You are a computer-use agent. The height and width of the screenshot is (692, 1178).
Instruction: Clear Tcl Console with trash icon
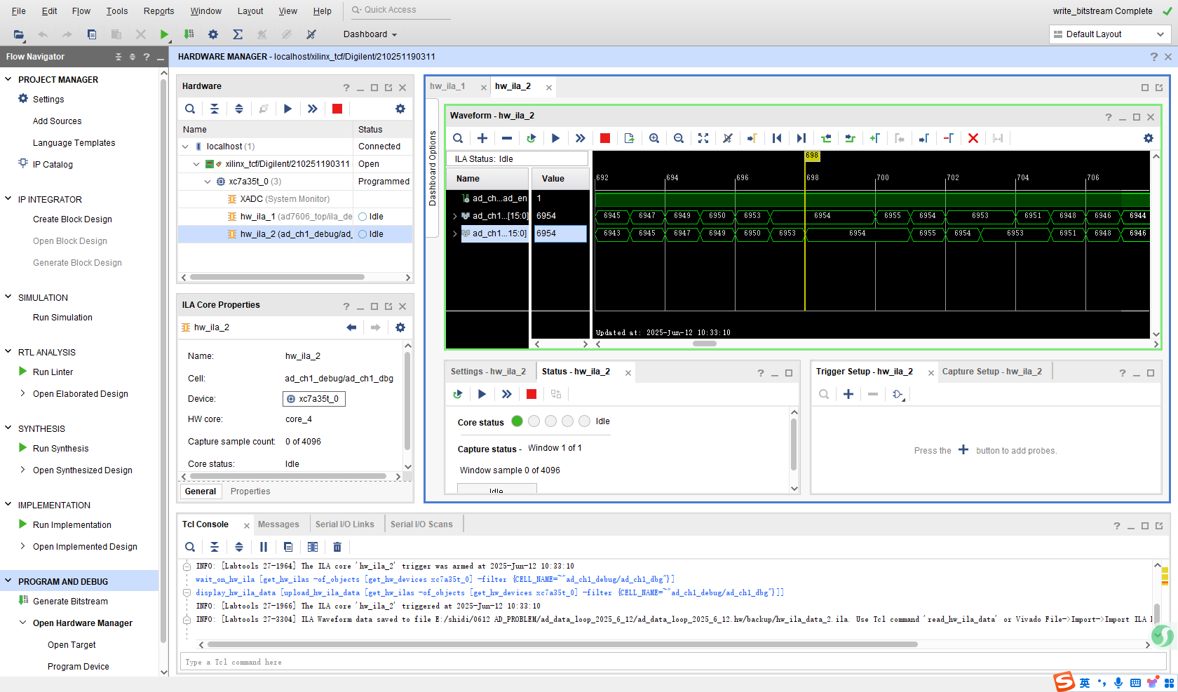tap(337, 547)
